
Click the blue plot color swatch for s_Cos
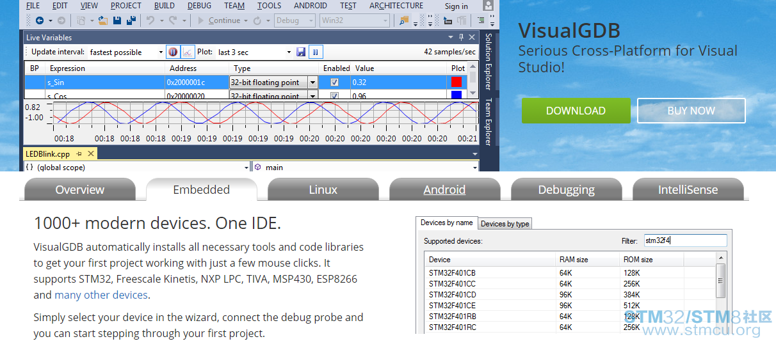pos(457,95)
